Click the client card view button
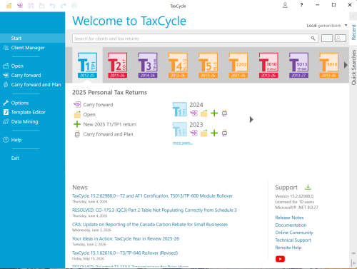The height and width of the screenshot is (269, 357). pos(341,38)
